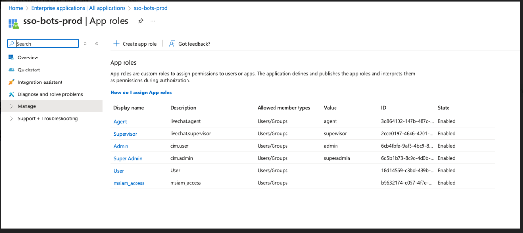523x233 pixels.
Task: Sort by Display name column header
Action: pyautogui.click(x=128, y=108)
